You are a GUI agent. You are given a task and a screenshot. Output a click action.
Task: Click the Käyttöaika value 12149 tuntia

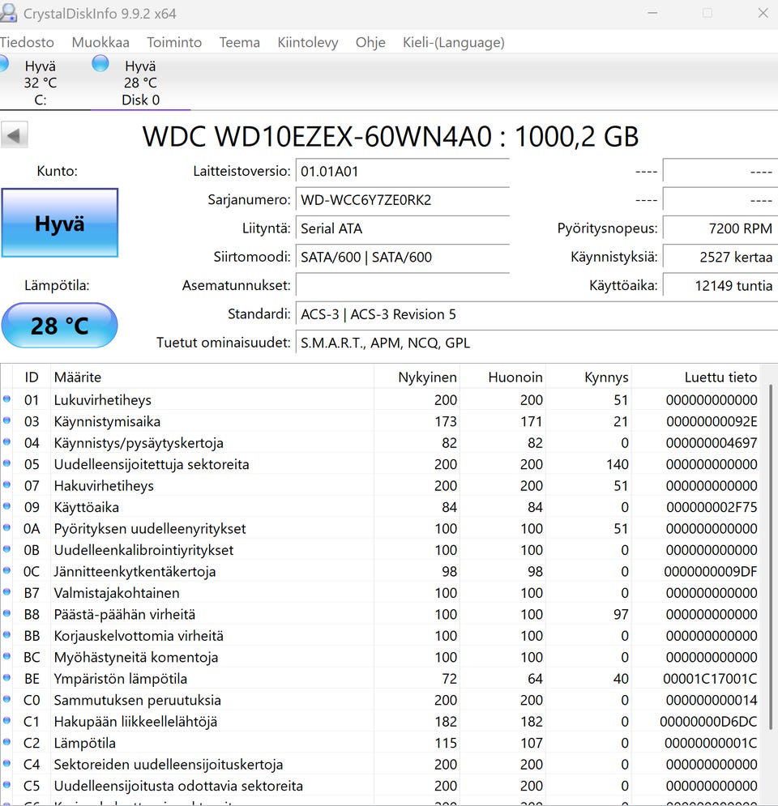720,285
